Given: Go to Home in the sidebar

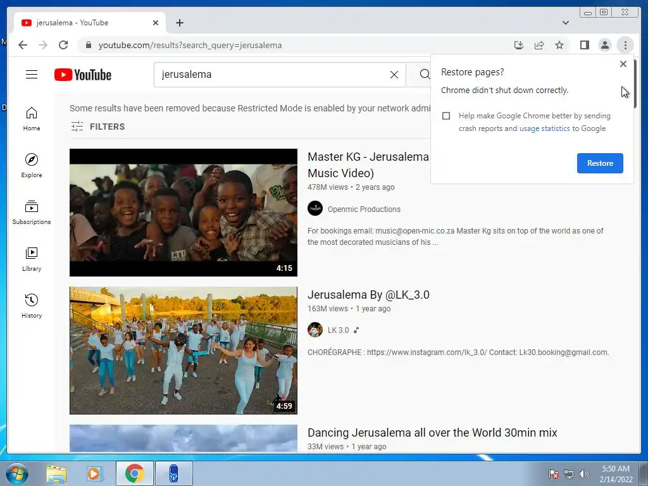Looking at the screenshot, I should (x=32, y=119).
